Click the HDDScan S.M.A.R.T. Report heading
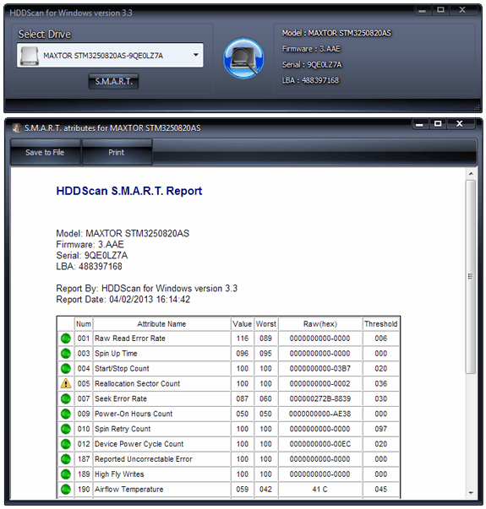Image resolution: width=486 pixels, height=509 pixels. point(129,192)
